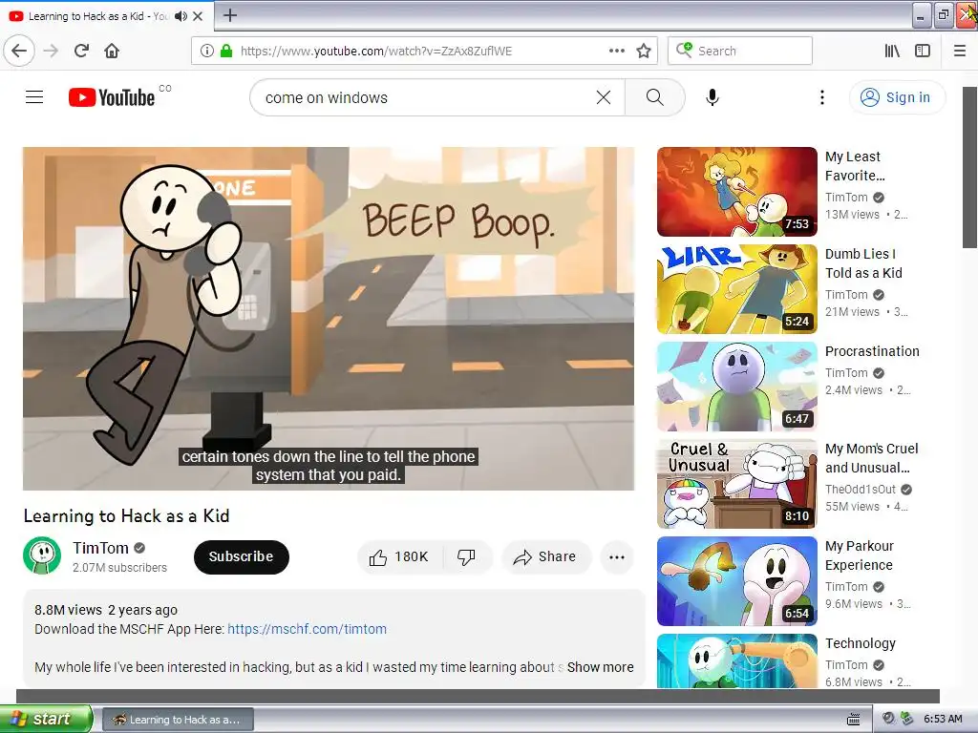Click the My Parkour Experience title
978x733 pixels.
pos(860,555)
